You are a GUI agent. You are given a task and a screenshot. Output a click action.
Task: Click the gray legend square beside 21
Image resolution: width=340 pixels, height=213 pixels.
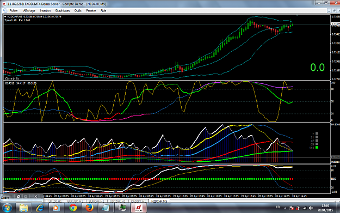317,137
